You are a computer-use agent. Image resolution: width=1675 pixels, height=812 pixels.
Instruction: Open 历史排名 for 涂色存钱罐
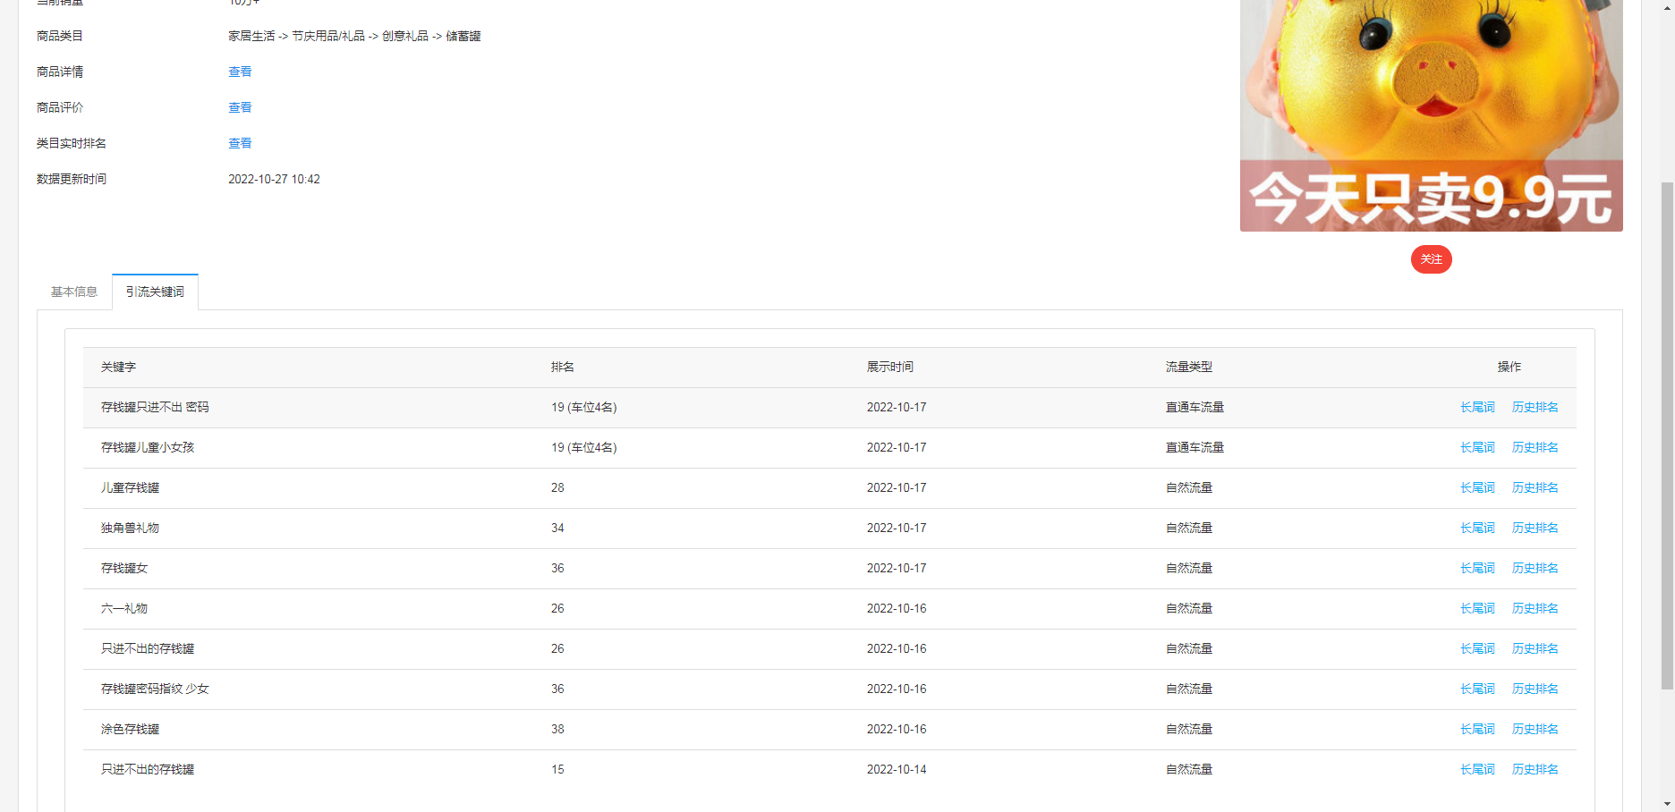1535,729
